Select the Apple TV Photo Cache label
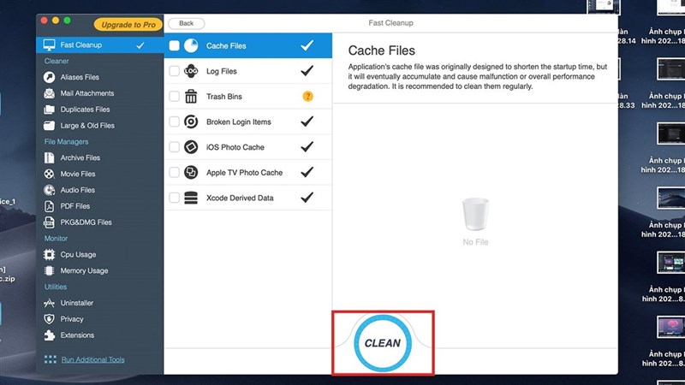This screenshot has width=685, height=385. (x=244, y=173)
